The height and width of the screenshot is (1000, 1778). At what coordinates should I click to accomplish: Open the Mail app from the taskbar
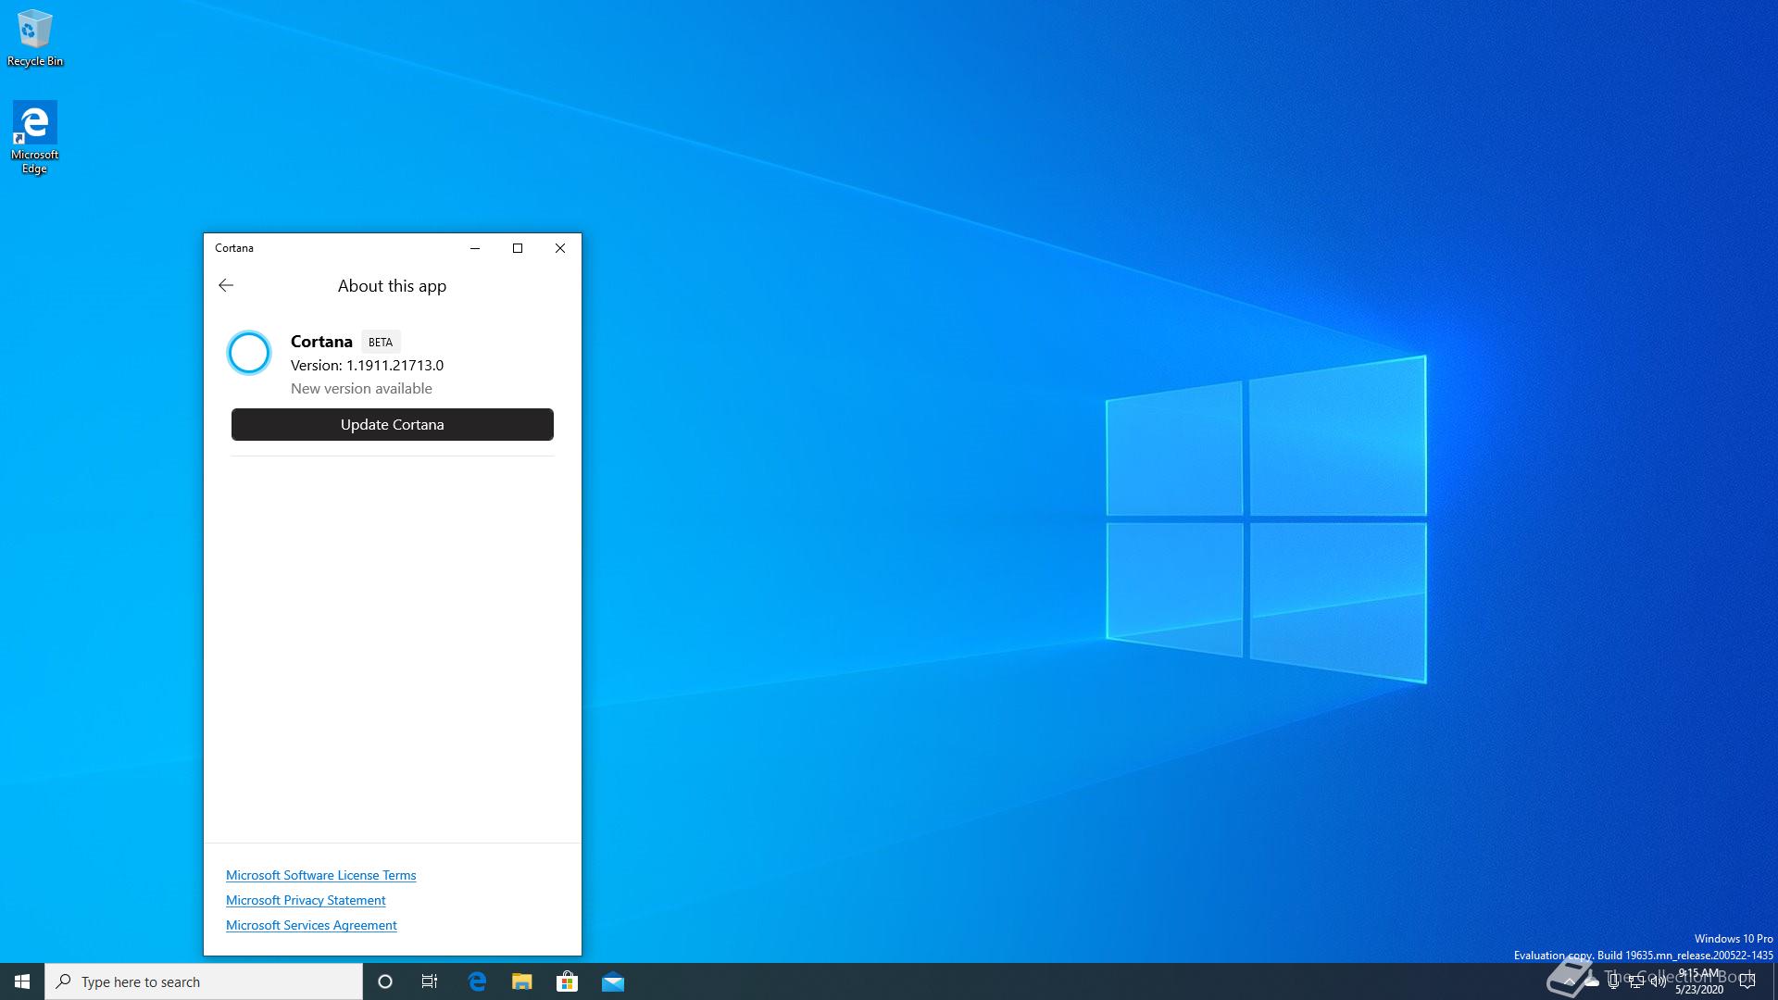(613, 981)
